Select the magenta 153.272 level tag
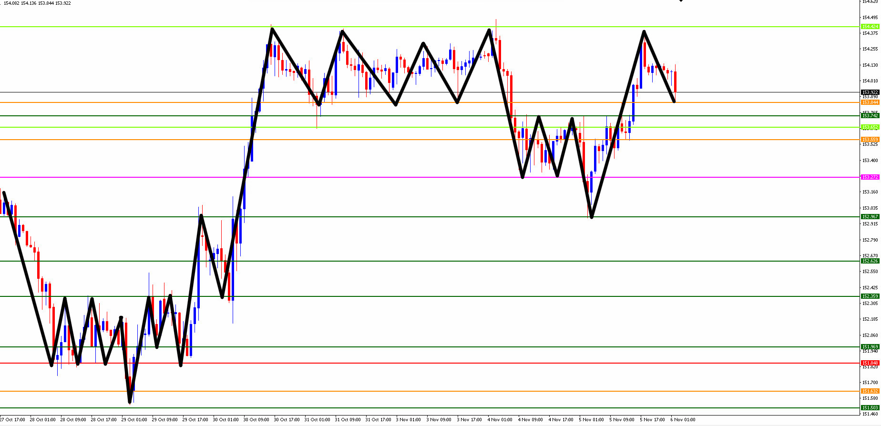This screenshot has width=881, height=426. [x=870, y=177]
